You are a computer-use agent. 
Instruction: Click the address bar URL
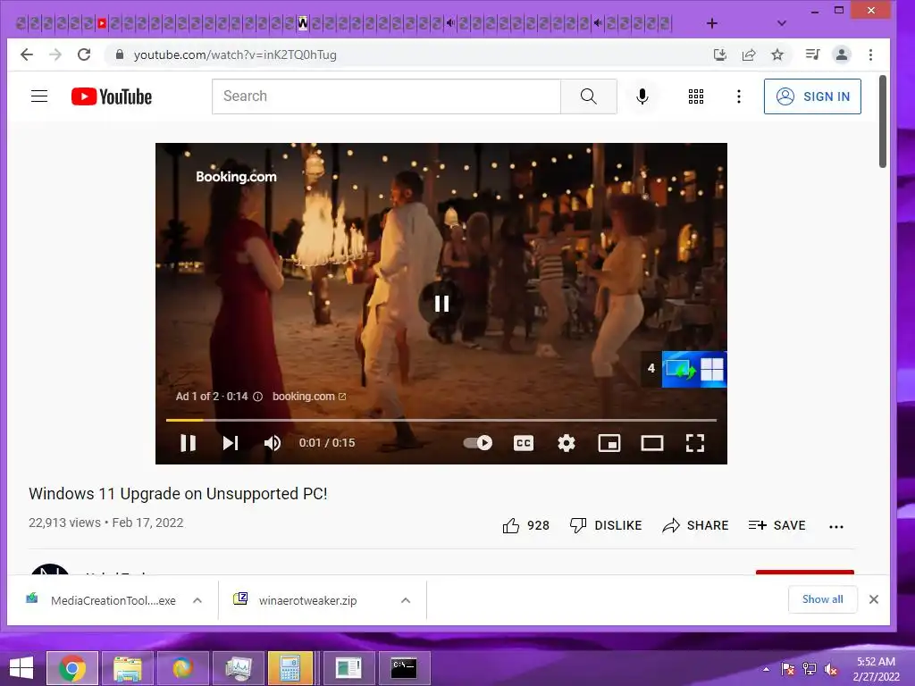[x=235, y=54]
